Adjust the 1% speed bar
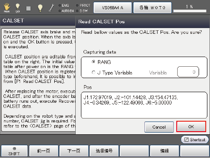The height and width of the screenshot is (158, 210). point(190,11)
